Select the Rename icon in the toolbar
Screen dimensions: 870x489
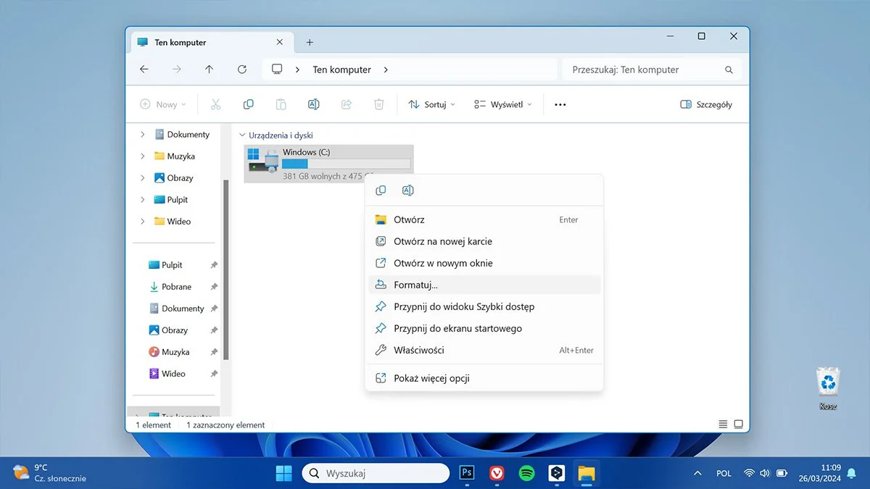pyautogui.click(x=313, y=104)
